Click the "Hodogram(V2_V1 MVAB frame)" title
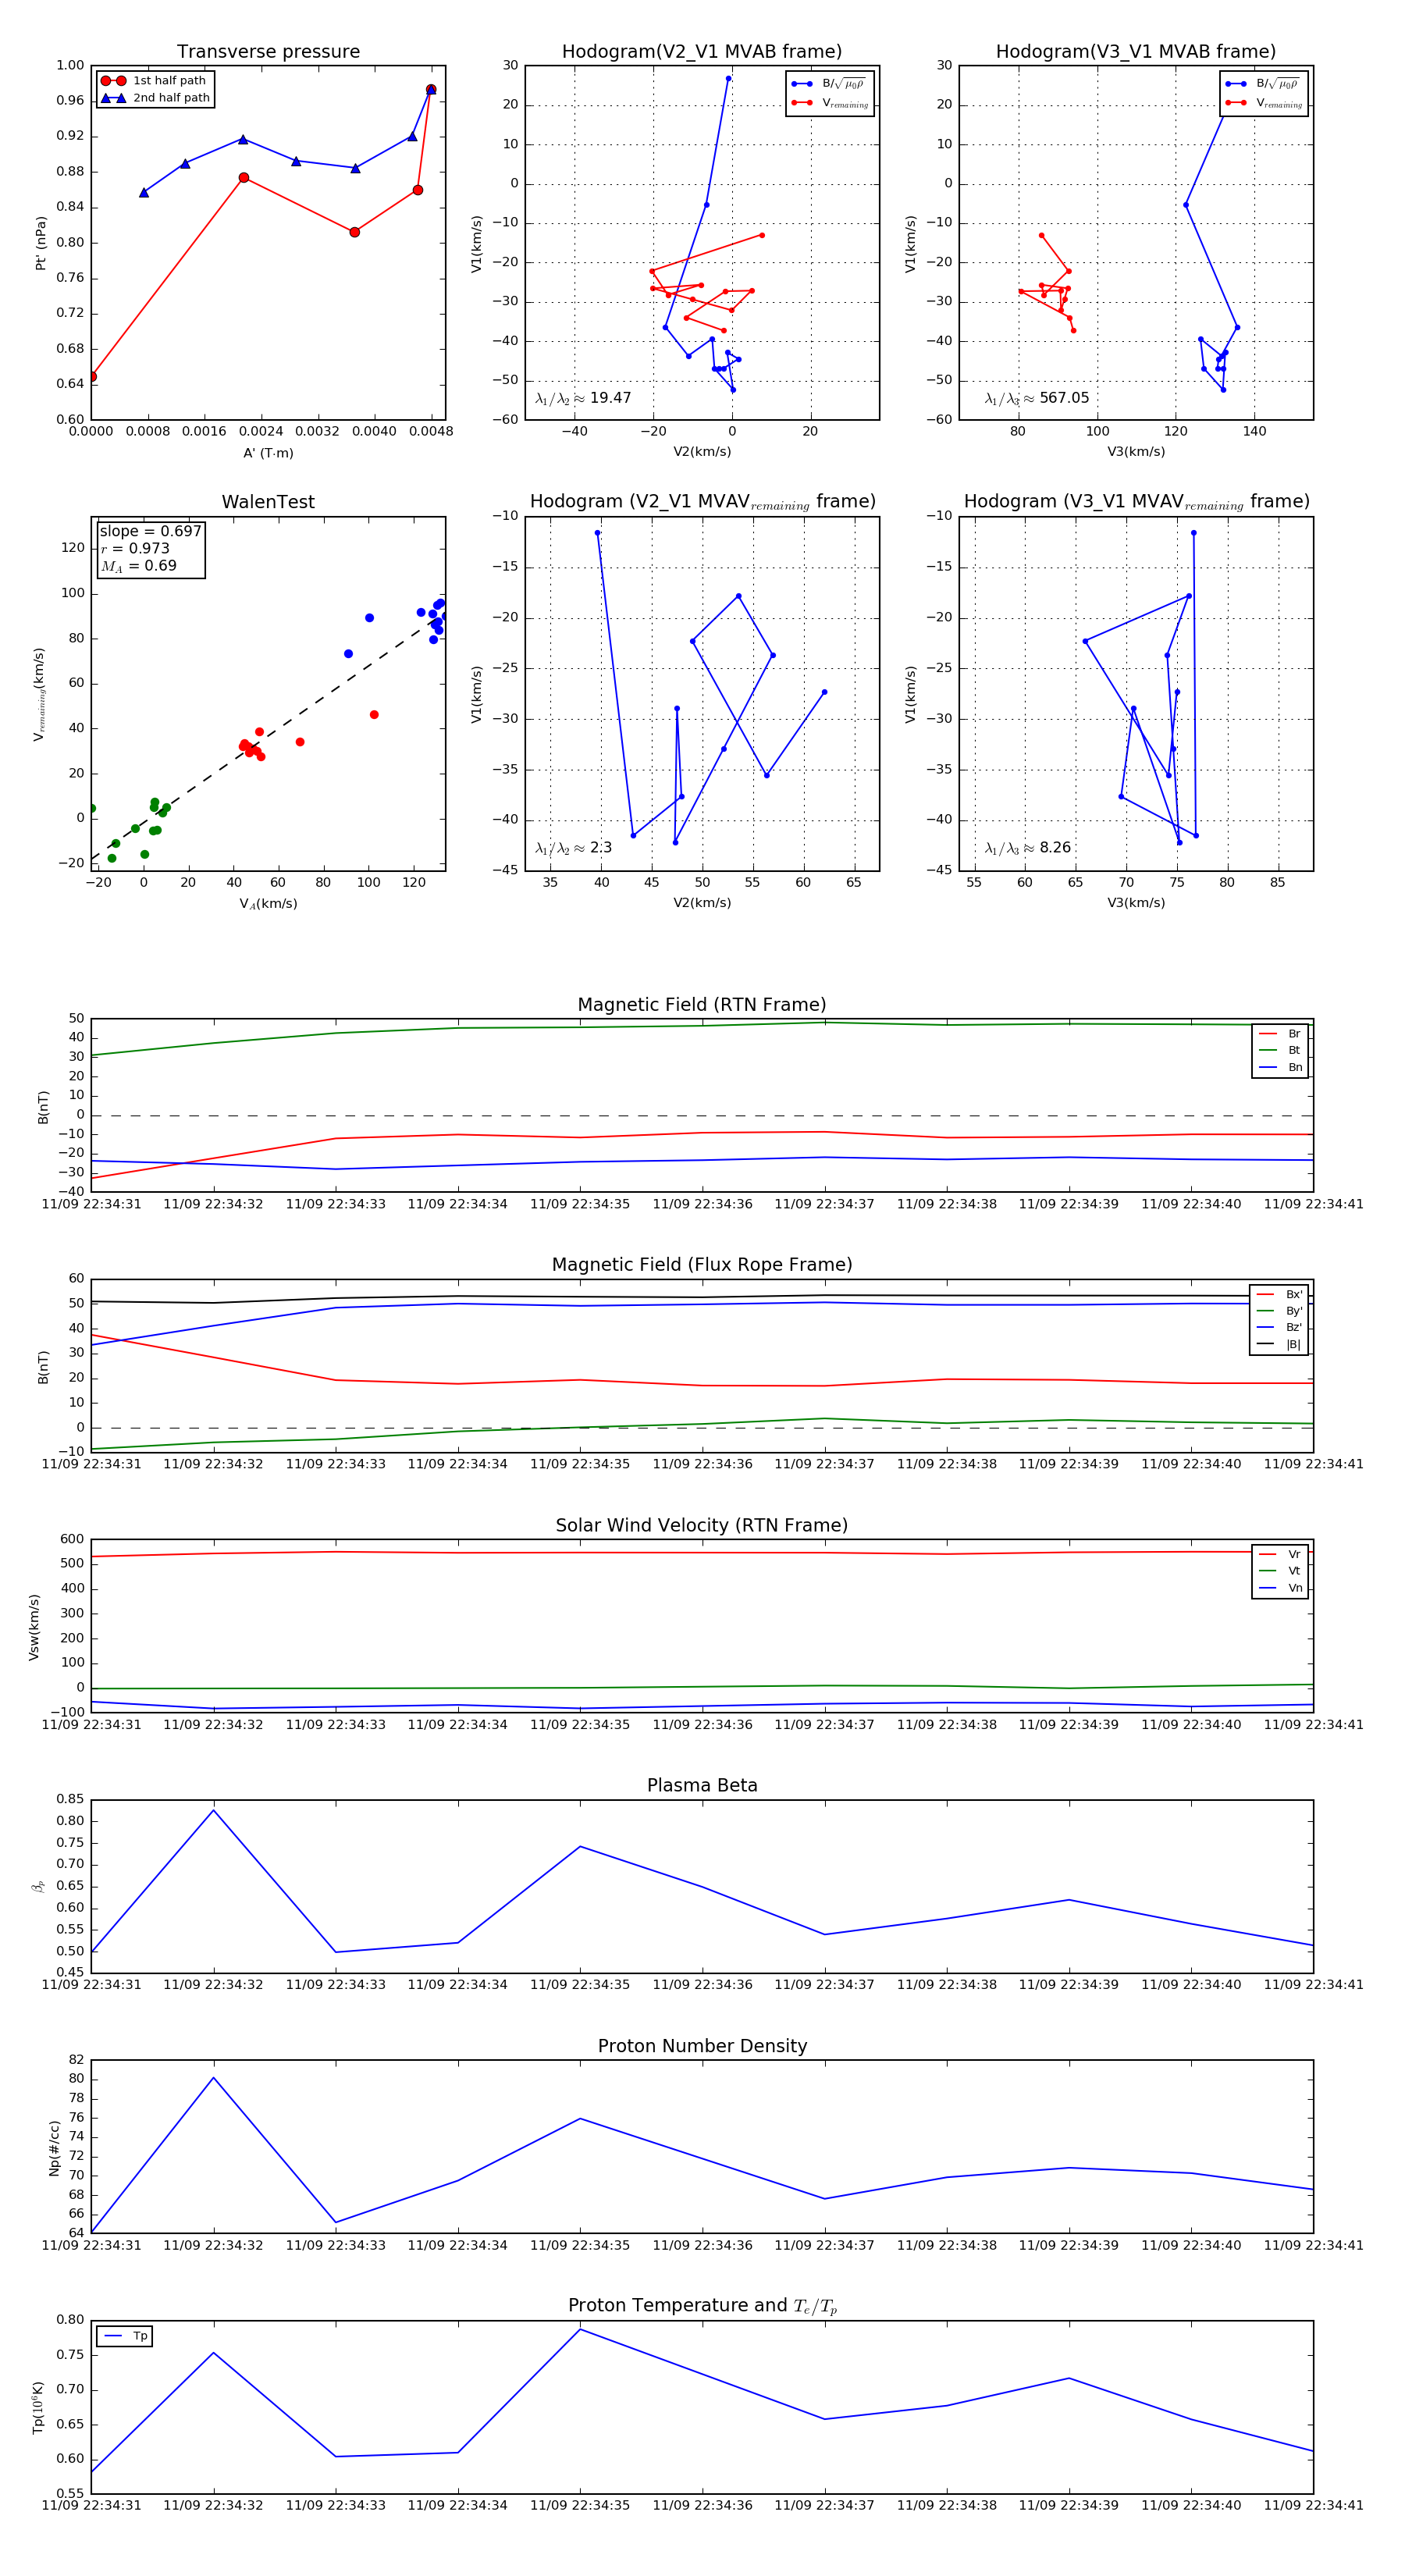 [702, 52]
